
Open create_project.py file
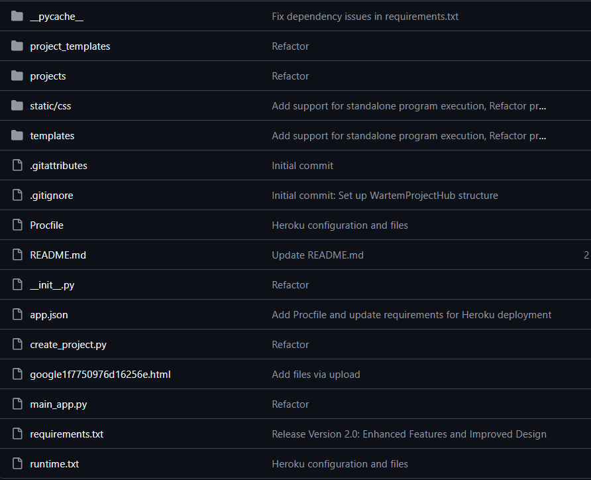click(x=68, y=344)
